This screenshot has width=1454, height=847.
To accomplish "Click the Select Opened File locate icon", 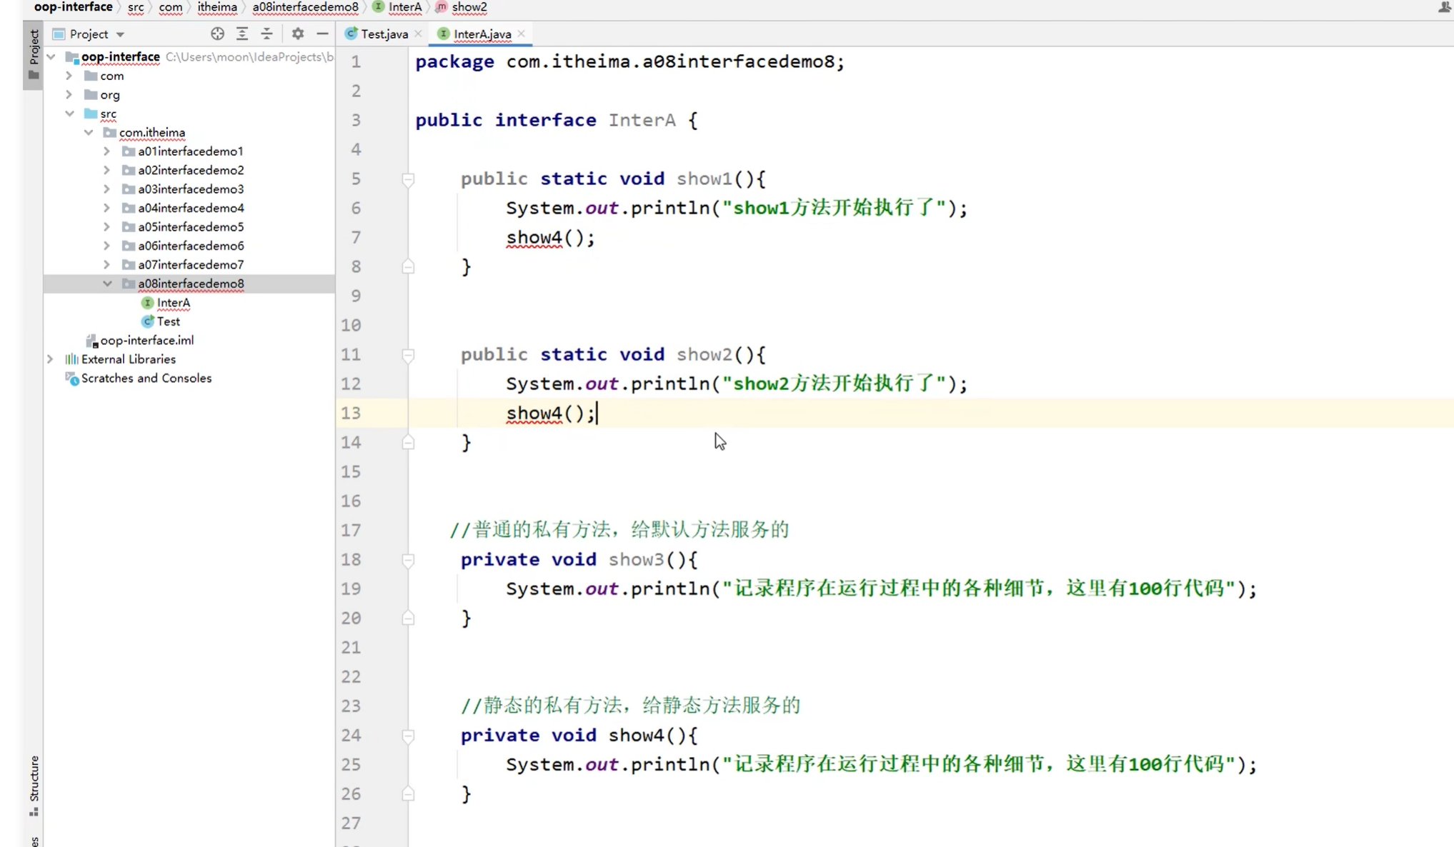I will pyautogui.click(x=217, y=34).
